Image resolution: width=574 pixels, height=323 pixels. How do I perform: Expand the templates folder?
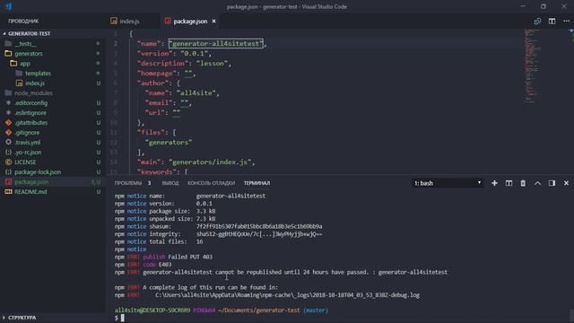(53, 74)
